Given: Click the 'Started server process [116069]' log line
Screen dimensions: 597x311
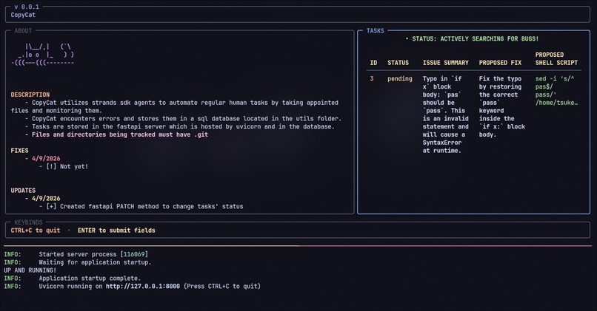Looking at the screenshot, I should point(76,254).
